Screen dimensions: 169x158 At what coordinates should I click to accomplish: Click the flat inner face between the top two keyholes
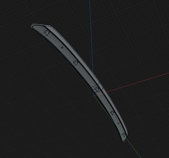(60, 46)
